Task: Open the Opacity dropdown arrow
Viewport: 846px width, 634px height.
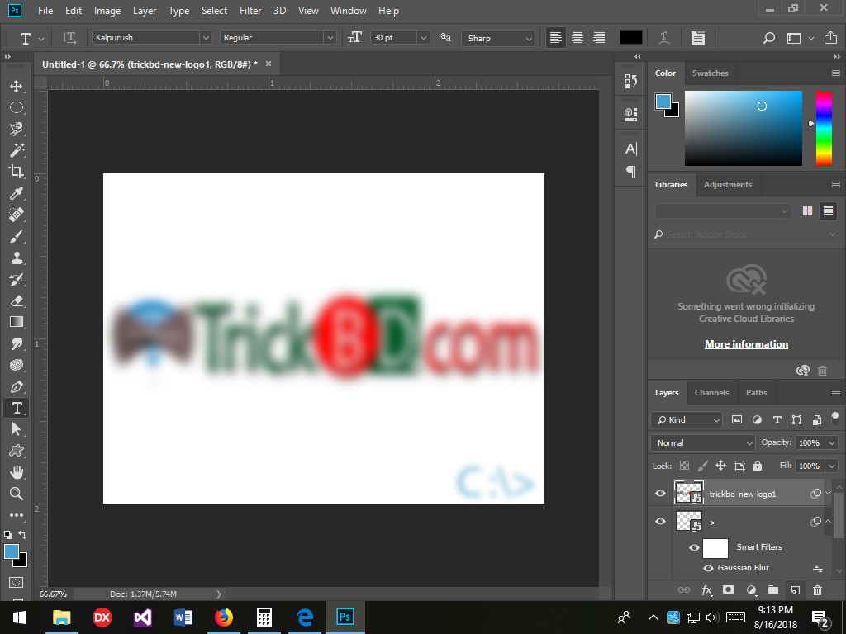Action: point(832,442)
